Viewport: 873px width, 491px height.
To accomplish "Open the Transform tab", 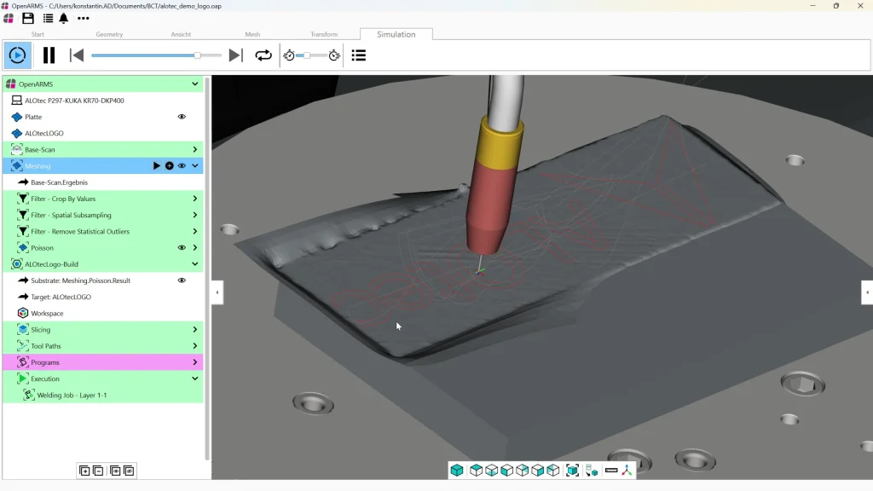I will tap(324, 34).
